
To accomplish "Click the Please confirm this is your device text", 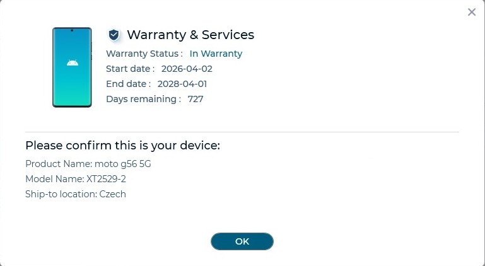I will tap(122, 146).
